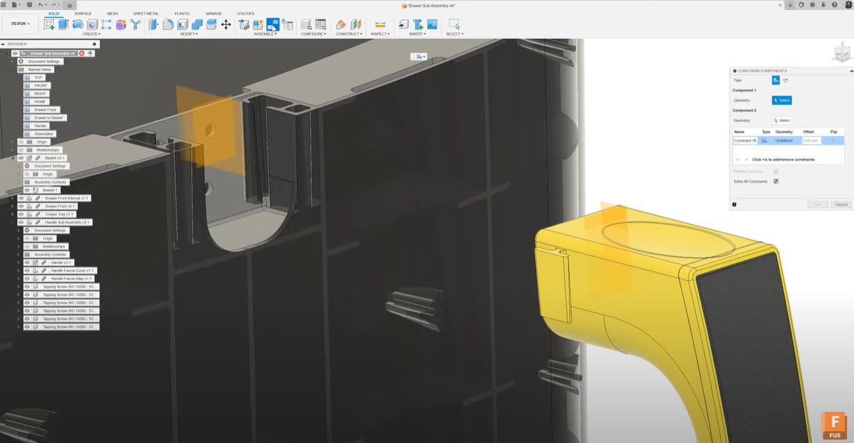
Task: Click the constraint name field
Action: tap(746, 140)
